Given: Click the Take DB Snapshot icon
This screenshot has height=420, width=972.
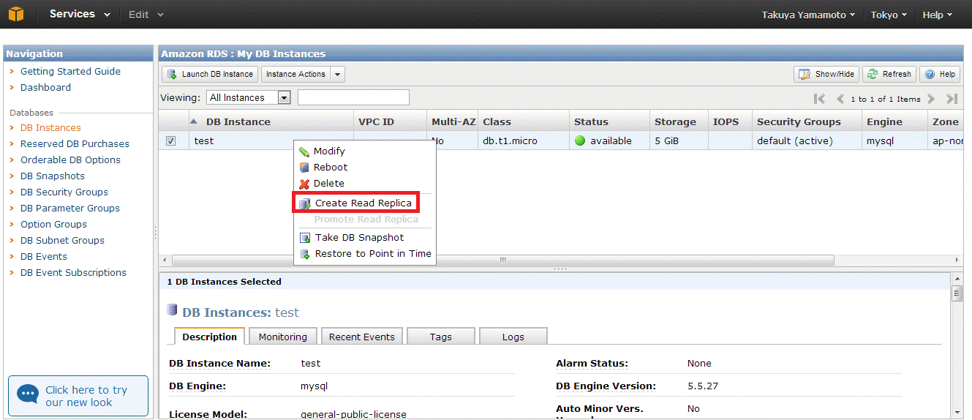Looking at the screenshot, I should (x=305, y=238).
